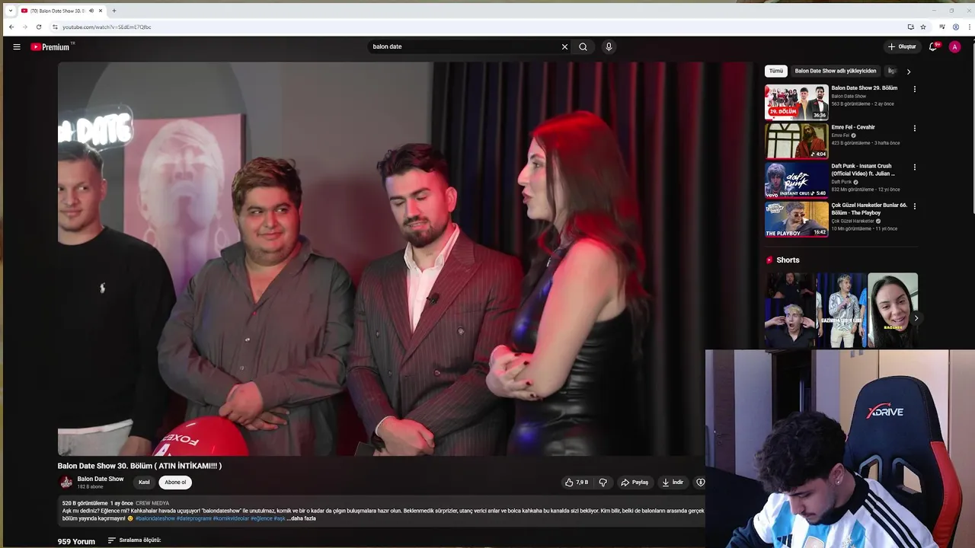Open the Çok Güzel Hareketler The Playboy thumbnail
The height and width of the screenshot is (548, 975).
pyautogui.click(x=797, y=219)
